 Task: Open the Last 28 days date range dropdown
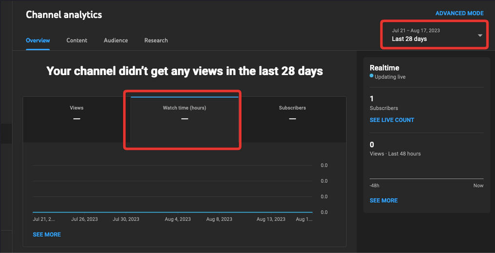(x=434, y=35)
